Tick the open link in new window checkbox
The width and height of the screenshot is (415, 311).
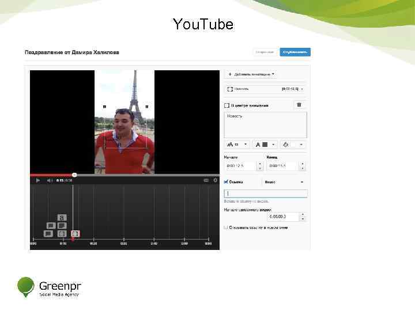point(226,227)
